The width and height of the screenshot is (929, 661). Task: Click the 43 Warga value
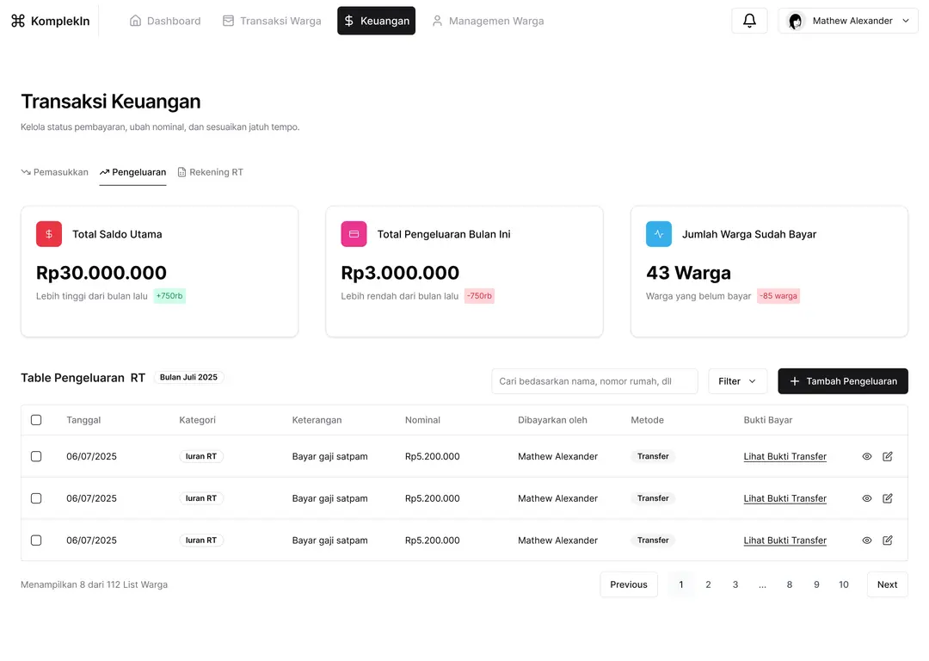[688, 273]
